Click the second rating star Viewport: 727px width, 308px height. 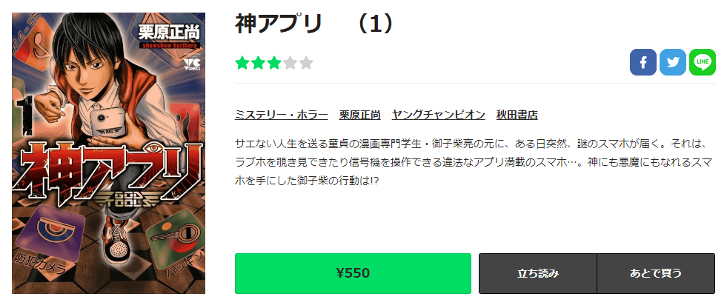[259, 63]
